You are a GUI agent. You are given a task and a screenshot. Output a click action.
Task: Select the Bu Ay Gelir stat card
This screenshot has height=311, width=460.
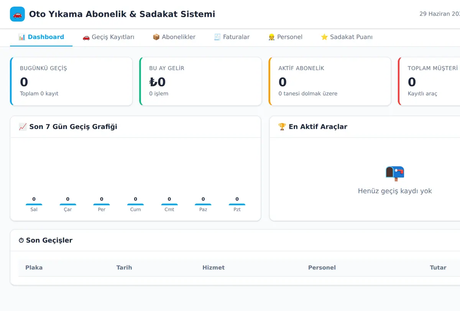click(200, 81)
